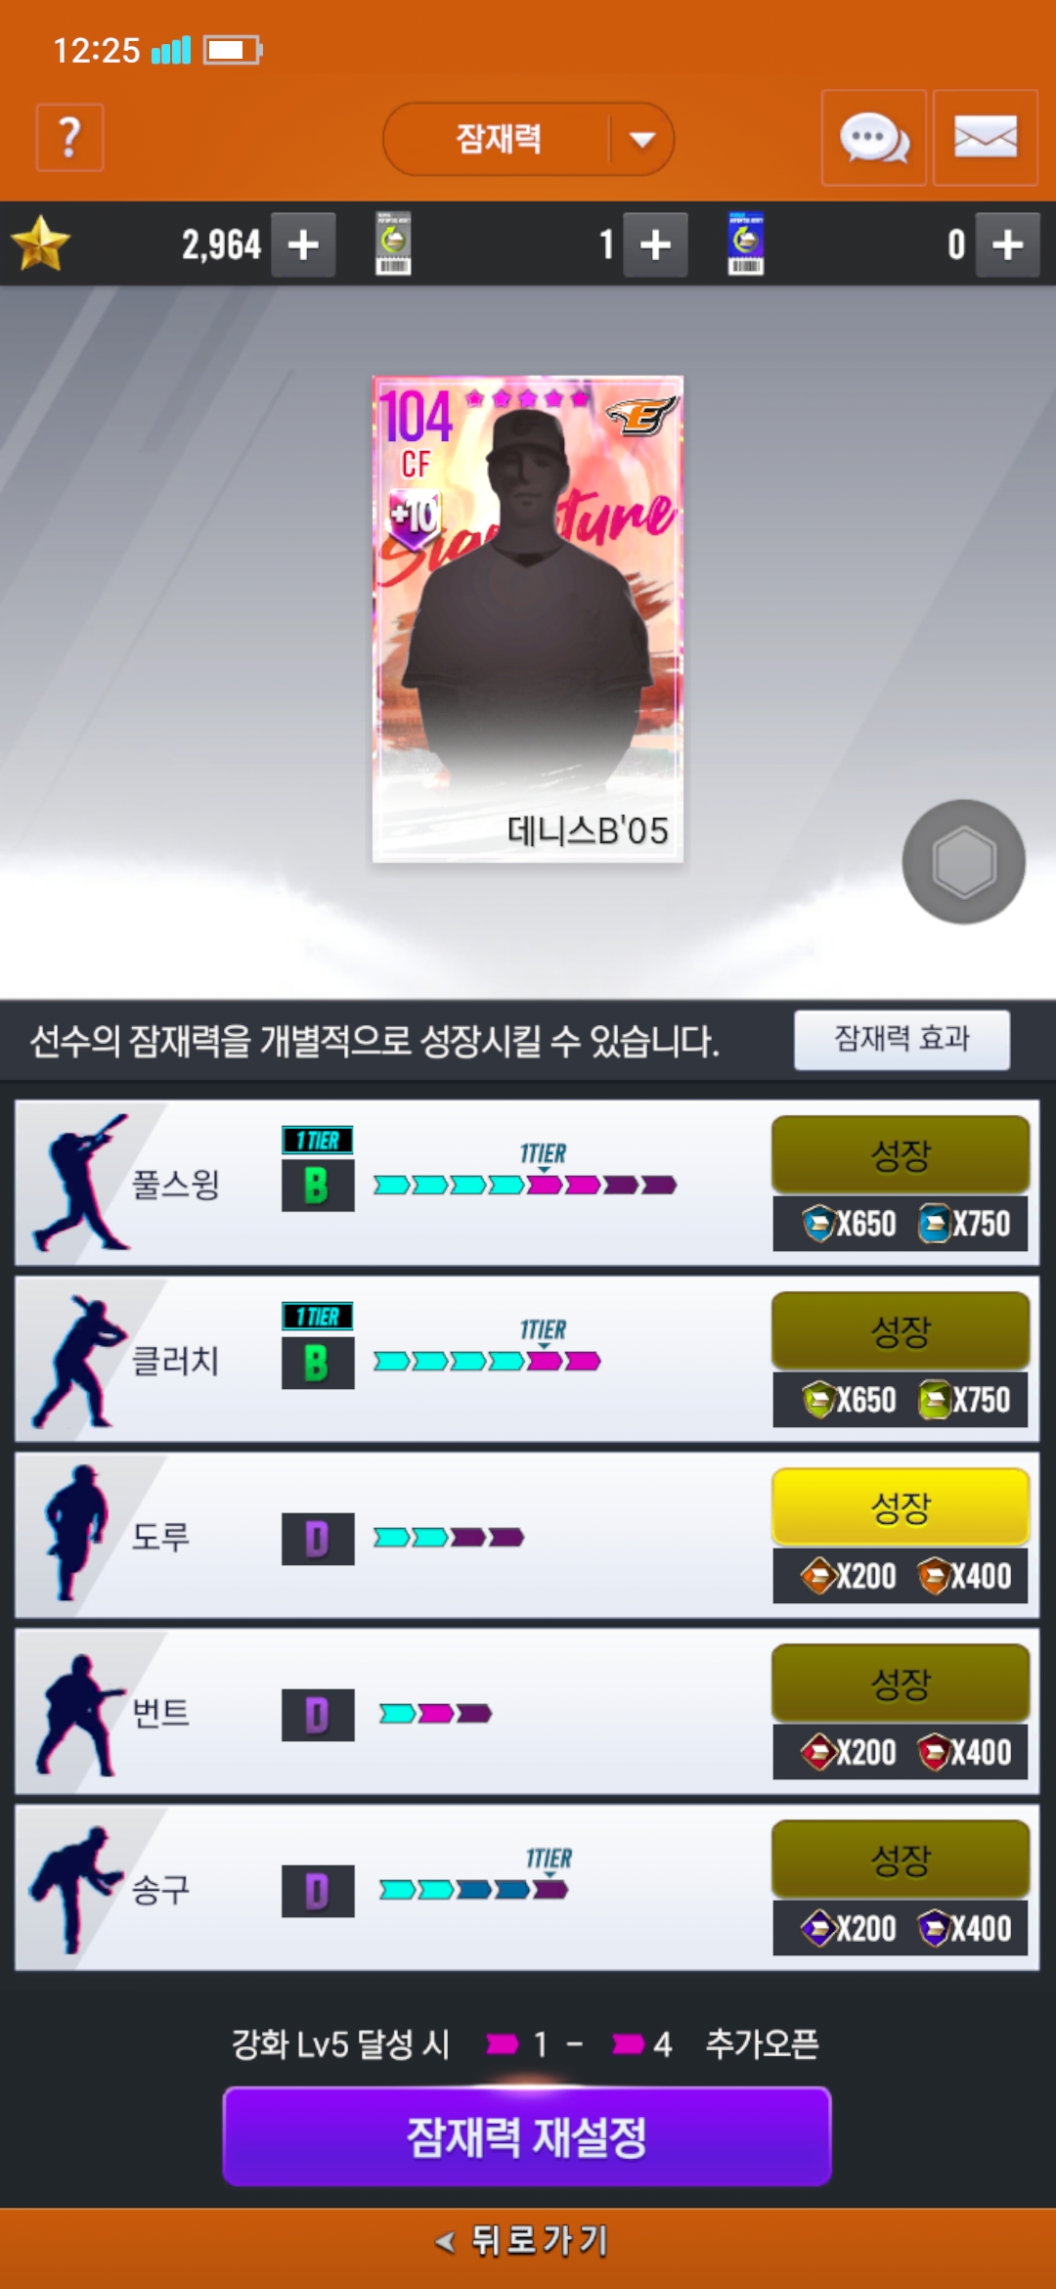Viewport: 1056px width, 2289px height.
Task: Grow the 송구 potential with 성장
Action: (901, 1860)
